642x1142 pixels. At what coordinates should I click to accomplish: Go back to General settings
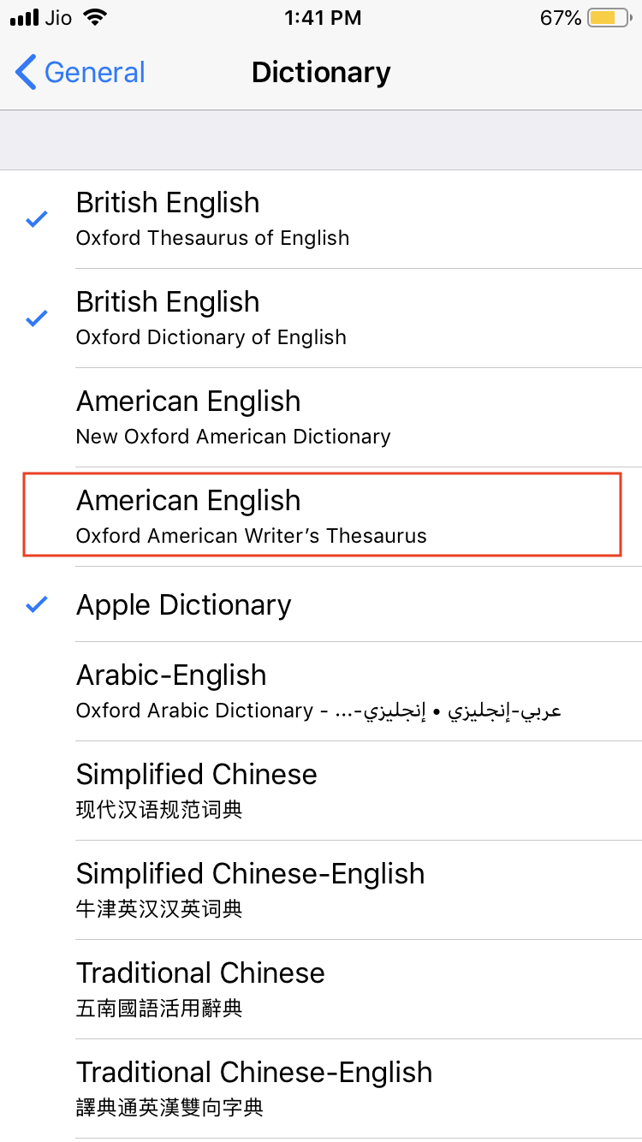80,73
